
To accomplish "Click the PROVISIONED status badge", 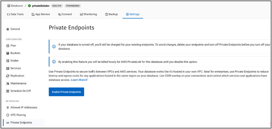I will tap(73, 6).
